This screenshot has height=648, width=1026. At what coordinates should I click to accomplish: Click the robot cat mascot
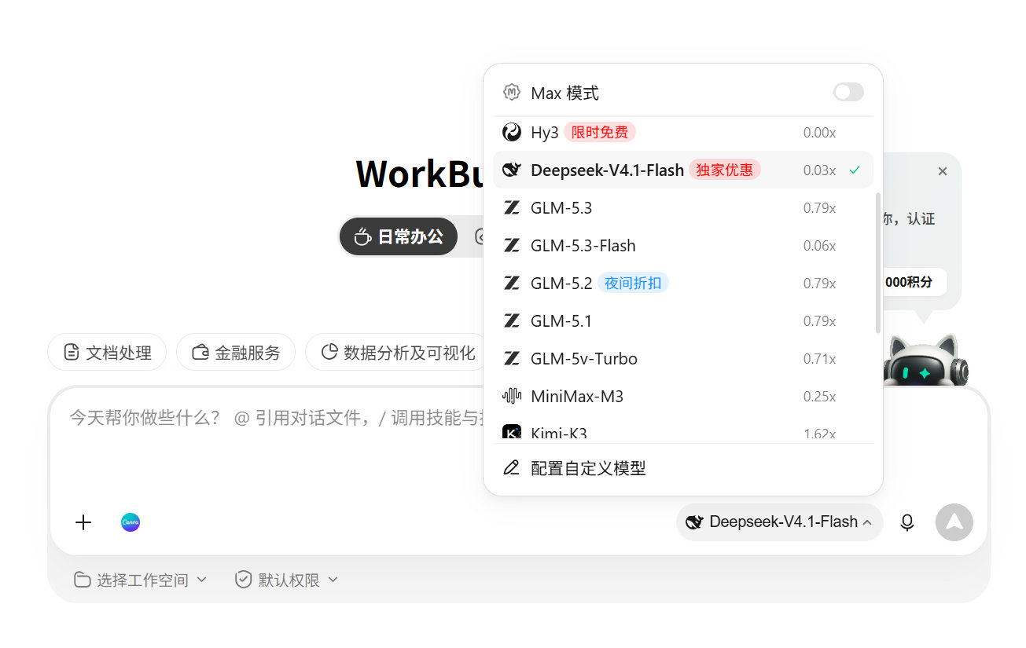[925, 361]
